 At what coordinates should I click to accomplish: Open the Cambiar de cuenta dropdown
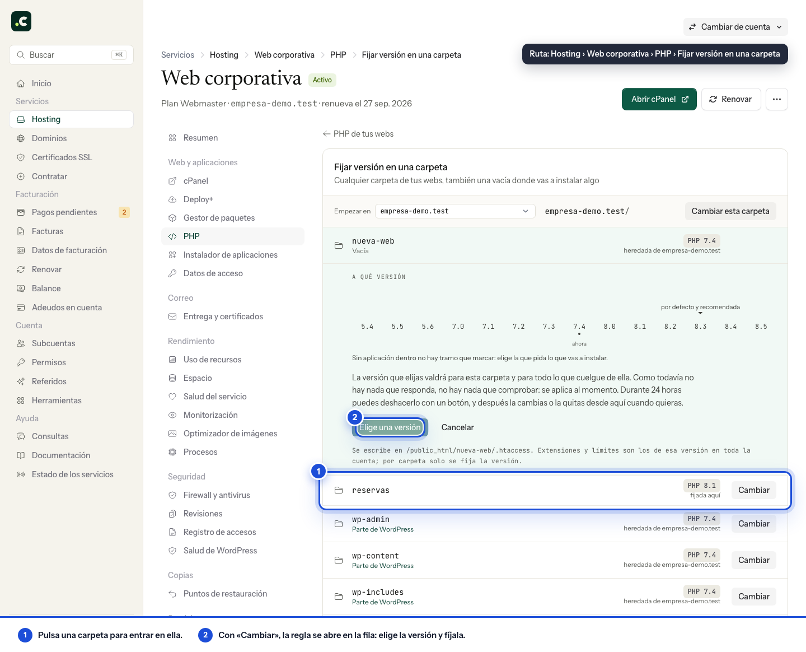pos(735,27)
